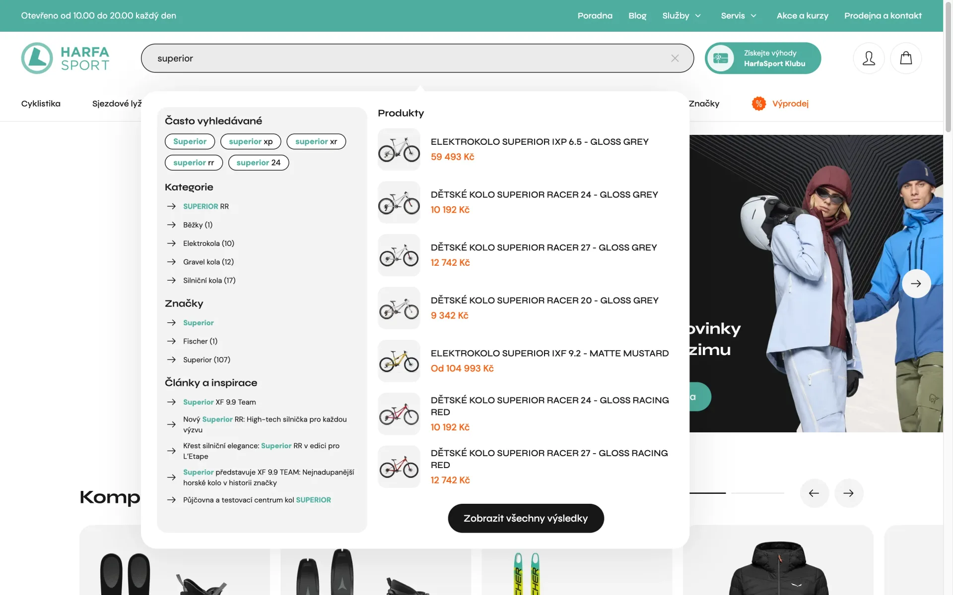Open the Elektrokola (10) category
This screenshot has width=953, height=595.
pos(208,243)
